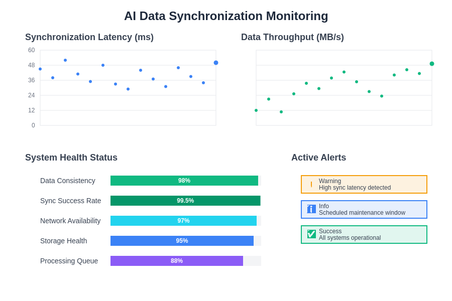Click the largest latest throughput data point

point(432,64)
